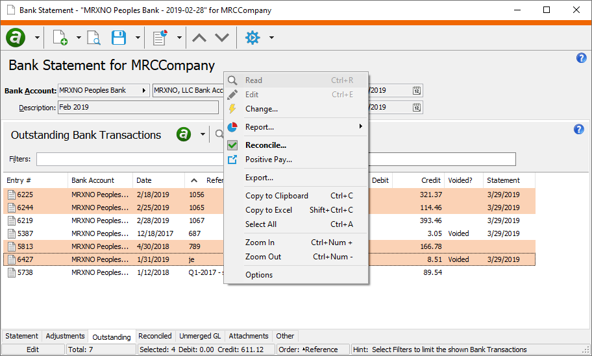Click the New document icon
Image resolution: width=592 pixels, height=356 pixels.
60,38
